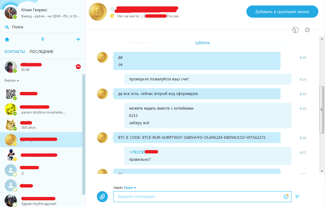The height and width of the screenshot is (207, 325).
Task: Open chat settings gear icon
Action: point(307,30)
